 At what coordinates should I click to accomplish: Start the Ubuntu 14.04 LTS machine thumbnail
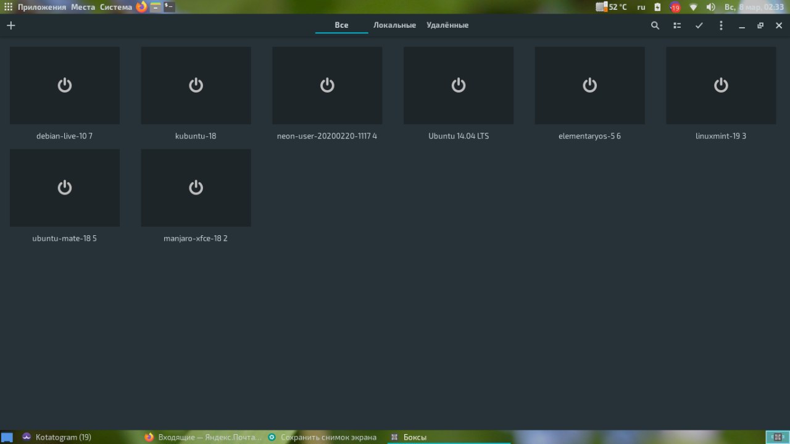click(x=459, y=85)
